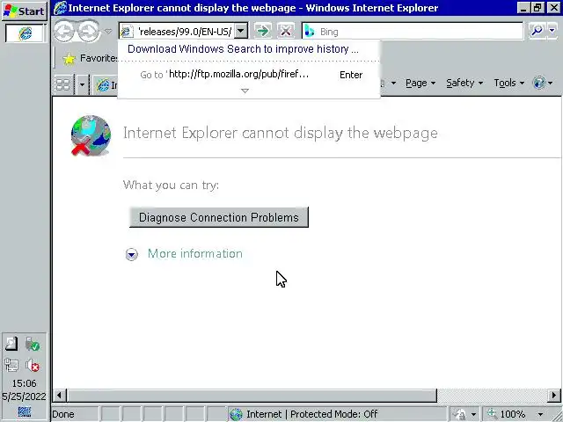
Task: Click the Done status text
Action: coord(63,414)
